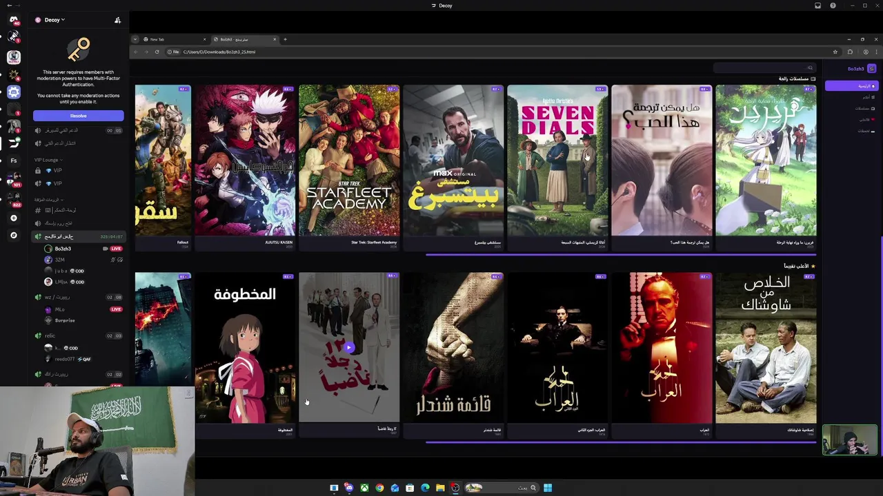Image resolution: width=883 pixels, height=496 pixels.
Task: Open Discord inbox icon in title bar
Action: [818, 6]
